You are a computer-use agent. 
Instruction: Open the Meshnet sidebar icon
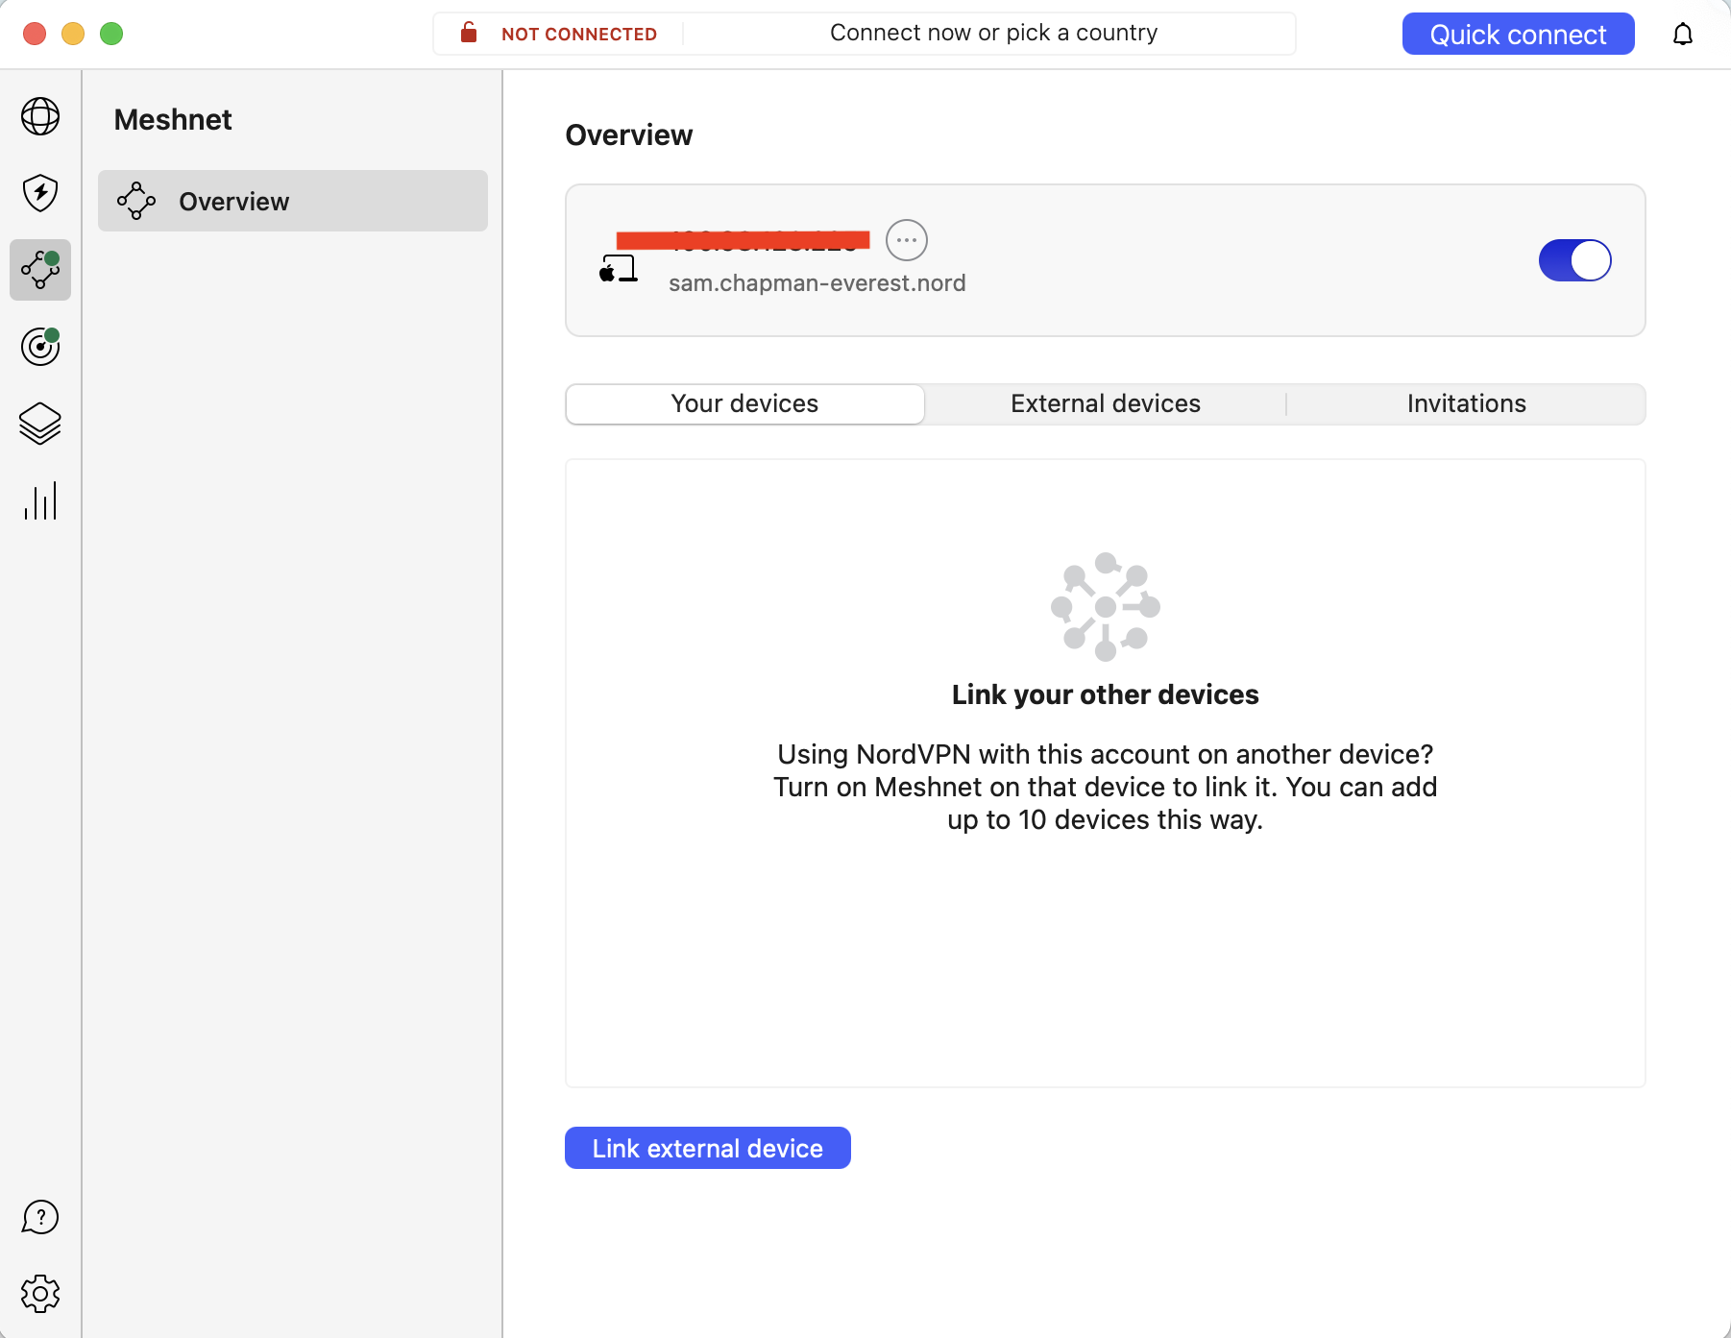[x=39, y=270]
